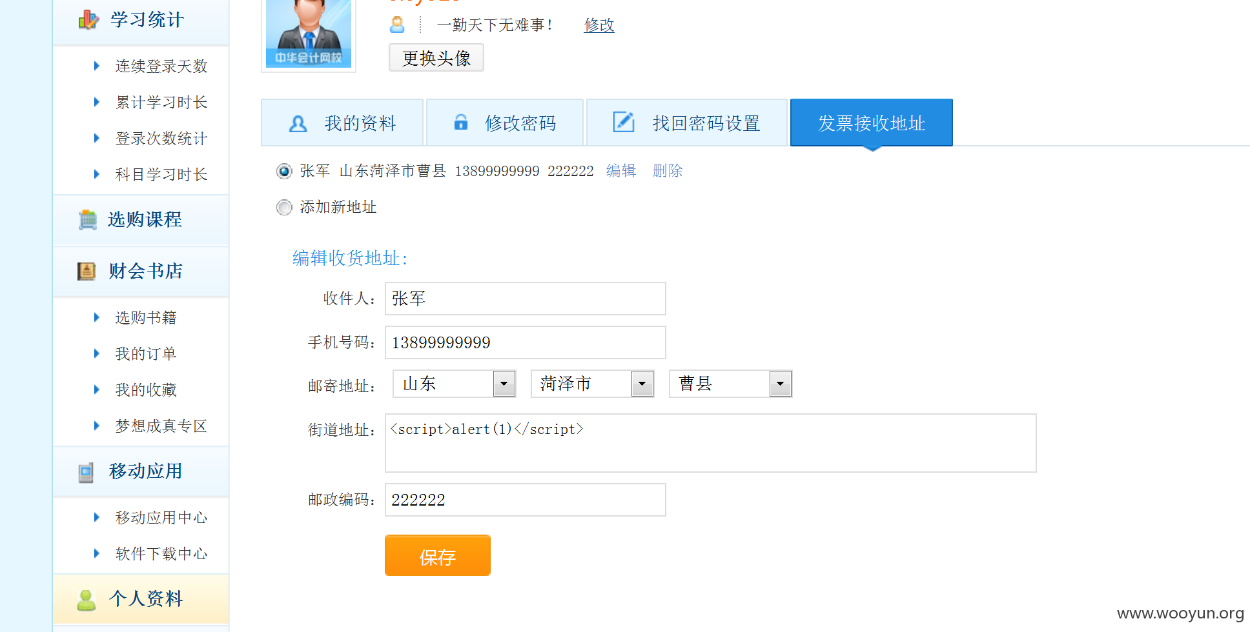The image size is (1250, 632).
Task: Select the 张军 saved address radio button
Action: coord(284,171)
